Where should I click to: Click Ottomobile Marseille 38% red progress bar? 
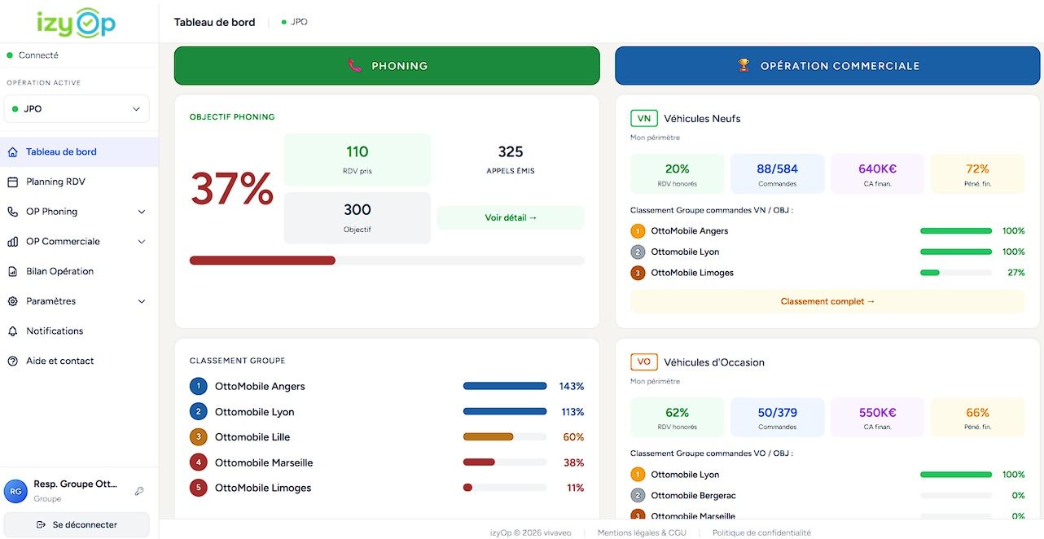coord(505,462)
